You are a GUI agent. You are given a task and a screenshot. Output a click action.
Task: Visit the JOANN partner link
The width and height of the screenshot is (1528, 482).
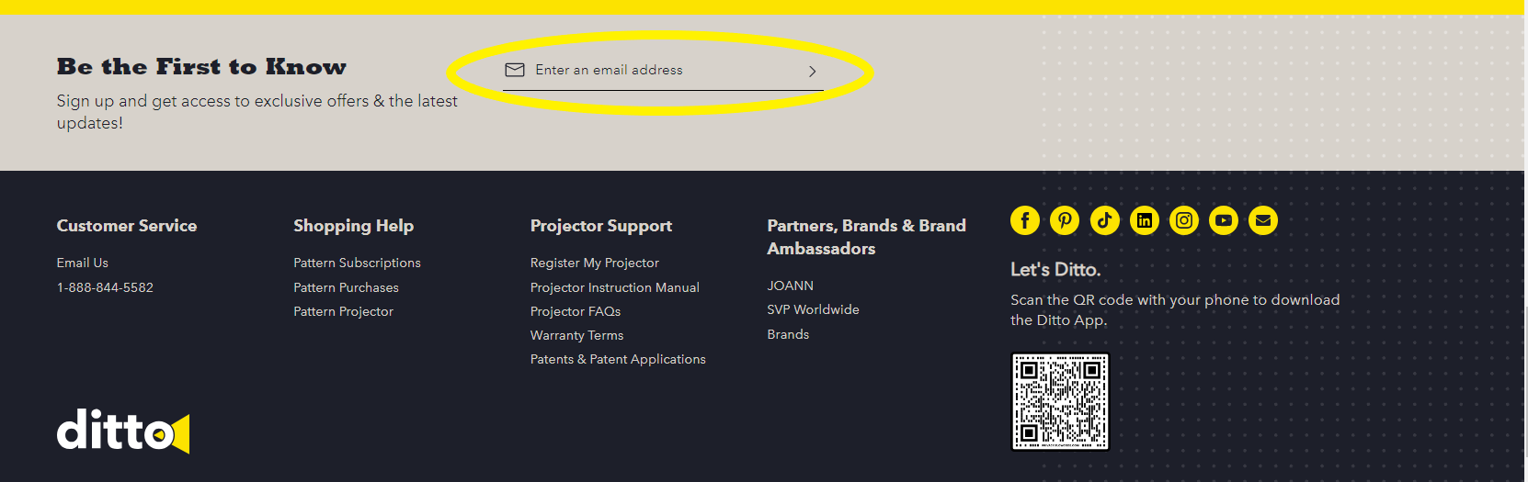click(x=791, y=286)
